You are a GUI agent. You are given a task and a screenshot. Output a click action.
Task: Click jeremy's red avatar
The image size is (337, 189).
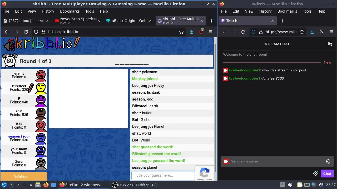(x=41, y=76)
